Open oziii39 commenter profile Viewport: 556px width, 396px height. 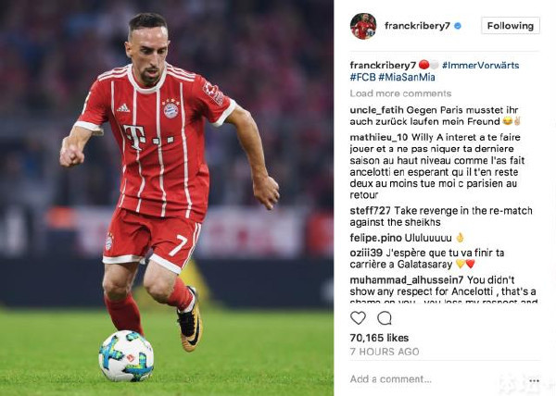click(x=366, y=253)
